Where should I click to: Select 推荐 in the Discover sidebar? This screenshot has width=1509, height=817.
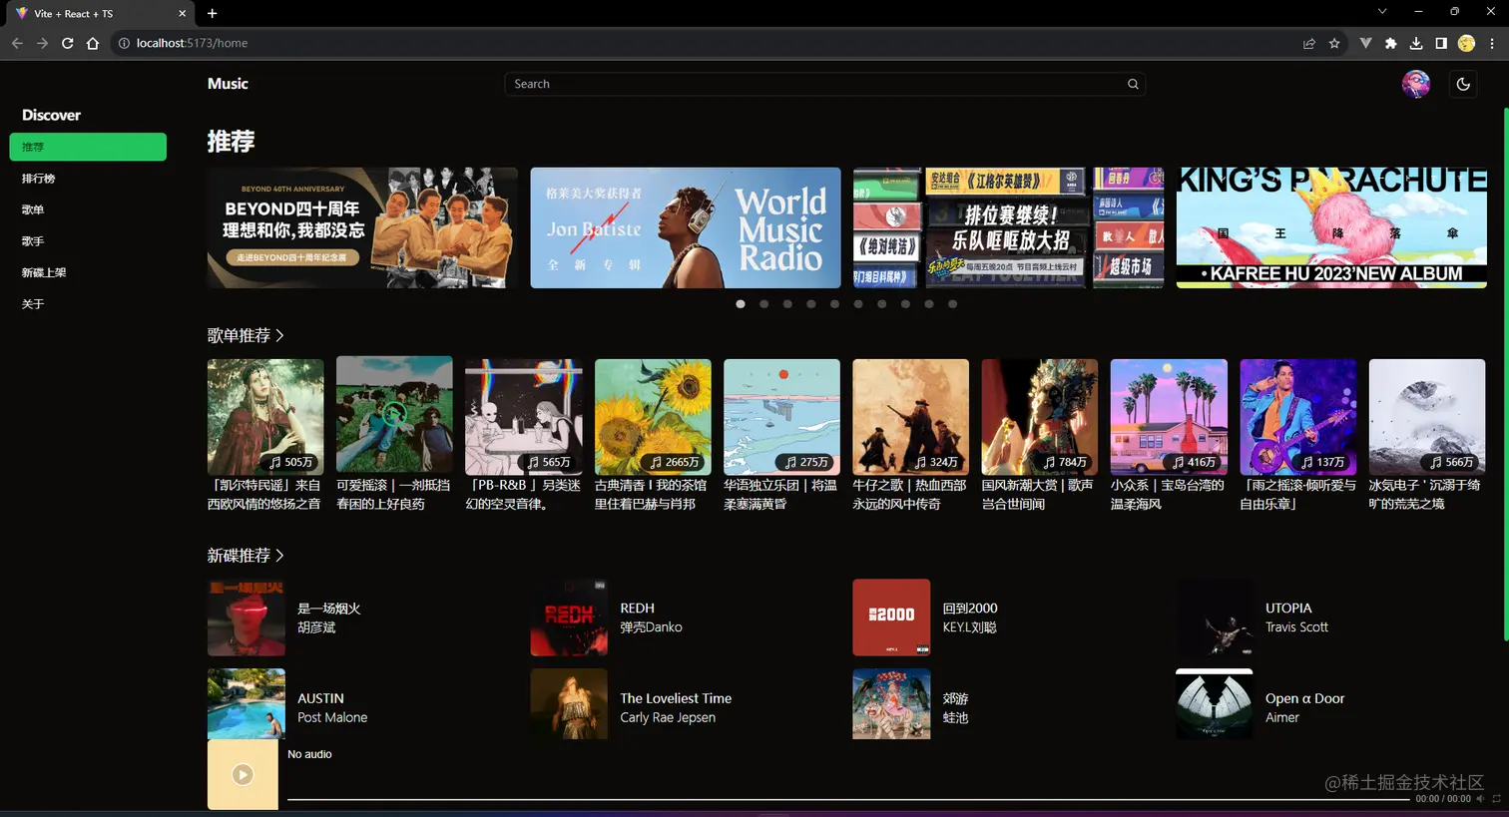pos(88,147)
